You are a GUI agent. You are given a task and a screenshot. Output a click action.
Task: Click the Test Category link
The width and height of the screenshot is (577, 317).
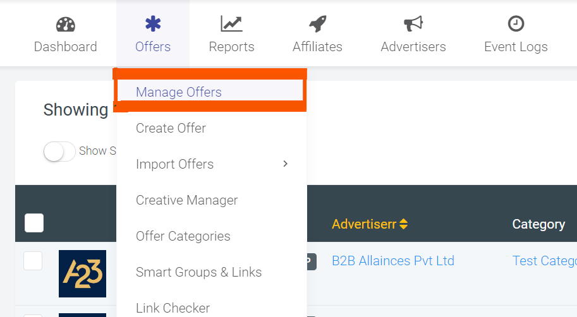pyautogui.click(x=544, y=261)
